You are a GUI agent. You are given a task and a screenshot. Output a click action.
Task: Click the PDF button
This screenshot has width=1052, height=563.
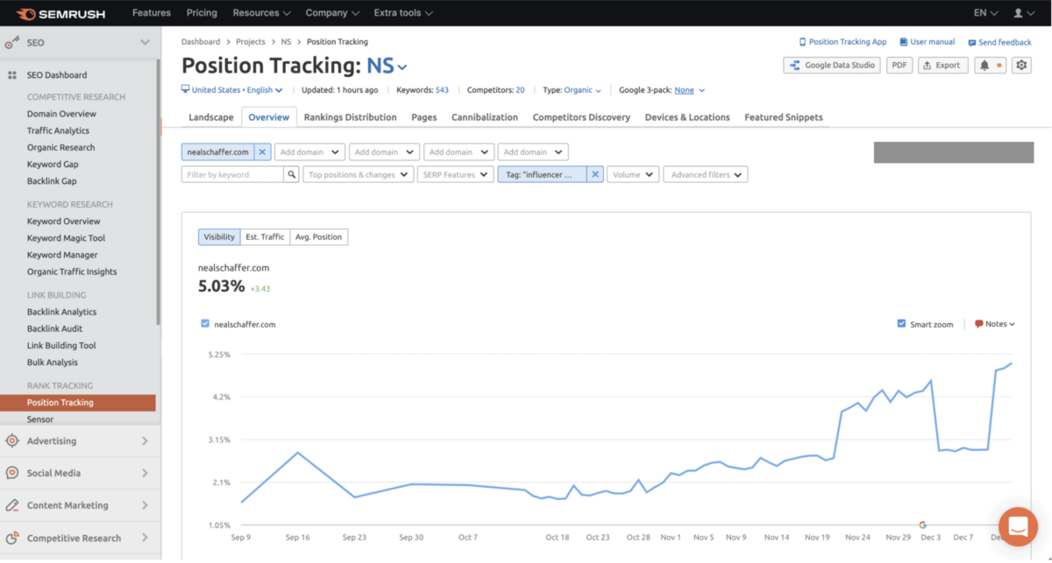point(899,66)
